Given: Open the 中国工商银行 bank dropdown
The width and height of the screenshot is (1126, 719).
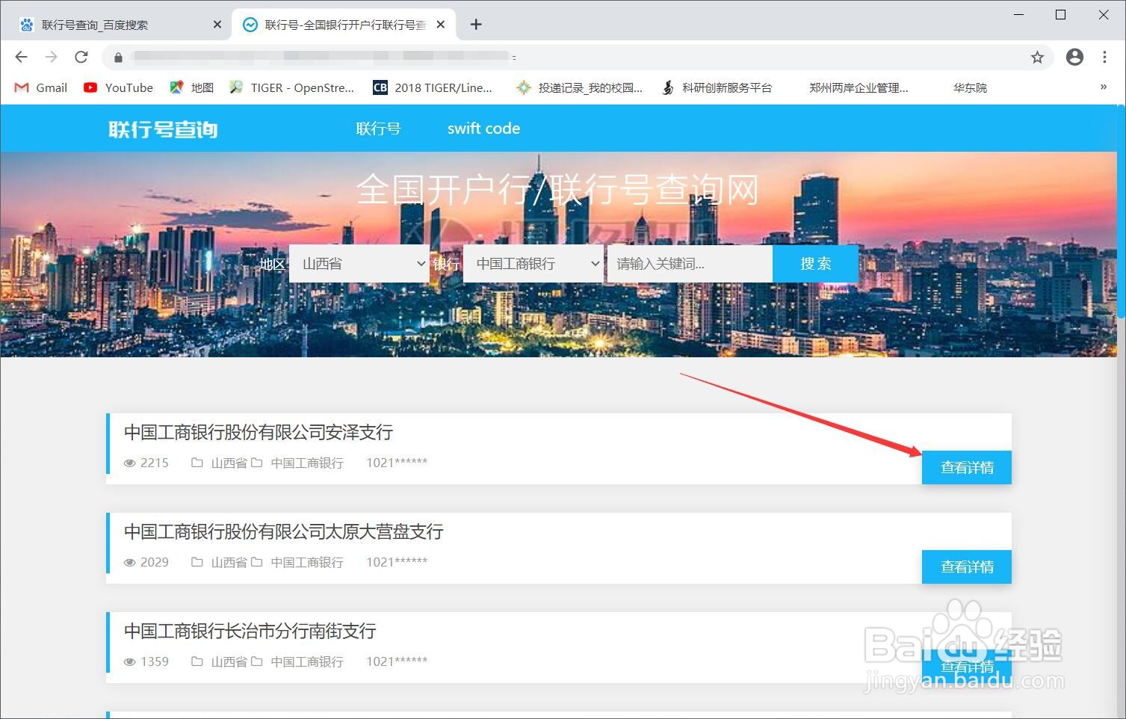Looking at the screenshot, I should [x=533, y=263].
